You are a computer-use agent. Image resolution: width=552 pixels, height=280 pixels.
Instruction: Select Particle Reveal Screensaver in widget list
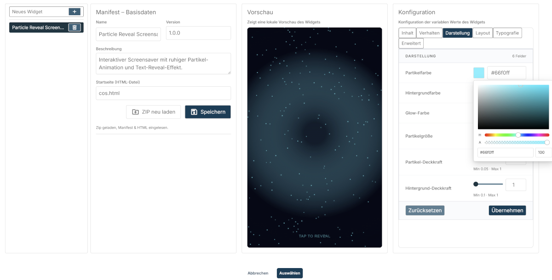click(38, 28)
